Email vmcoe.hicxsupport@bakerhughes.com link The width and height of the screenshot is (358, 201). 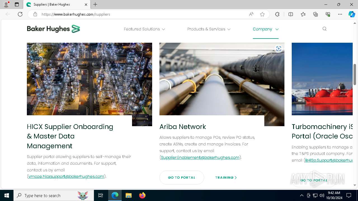(x=66, y=176)
